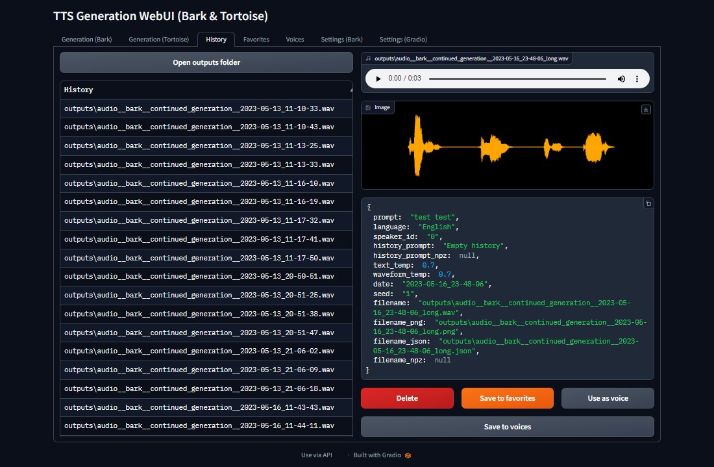Click the text_temp value 0.7
Screen dimensions: 714x467
coord(428,265)
